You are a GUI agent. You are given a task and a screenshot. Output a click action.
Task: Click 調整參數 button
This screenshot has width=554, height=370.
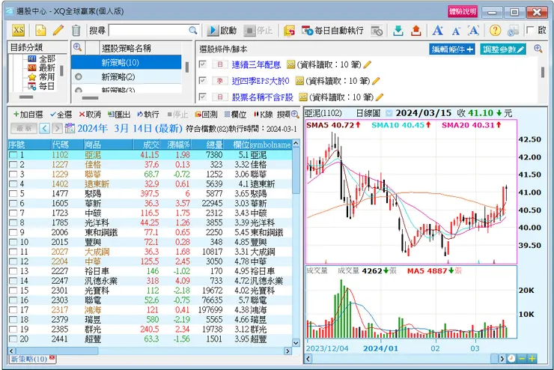pos(503,49)
